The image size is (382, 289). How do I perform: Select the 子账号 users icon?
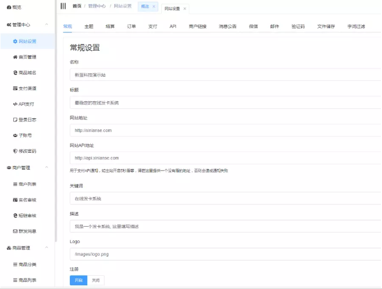[x=15, y=136]
